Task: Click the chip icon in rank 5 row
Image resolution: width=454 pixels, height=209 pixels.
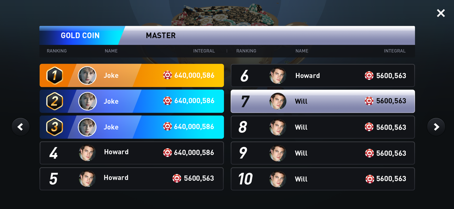Action: pos(177,178)
